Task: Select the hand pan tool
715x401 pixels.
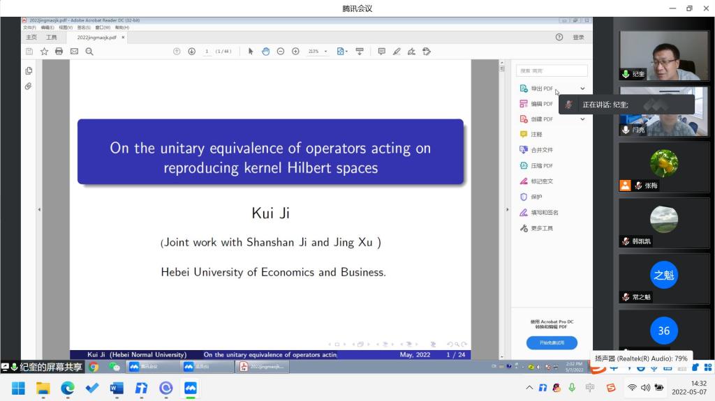Action: (265, 52)
